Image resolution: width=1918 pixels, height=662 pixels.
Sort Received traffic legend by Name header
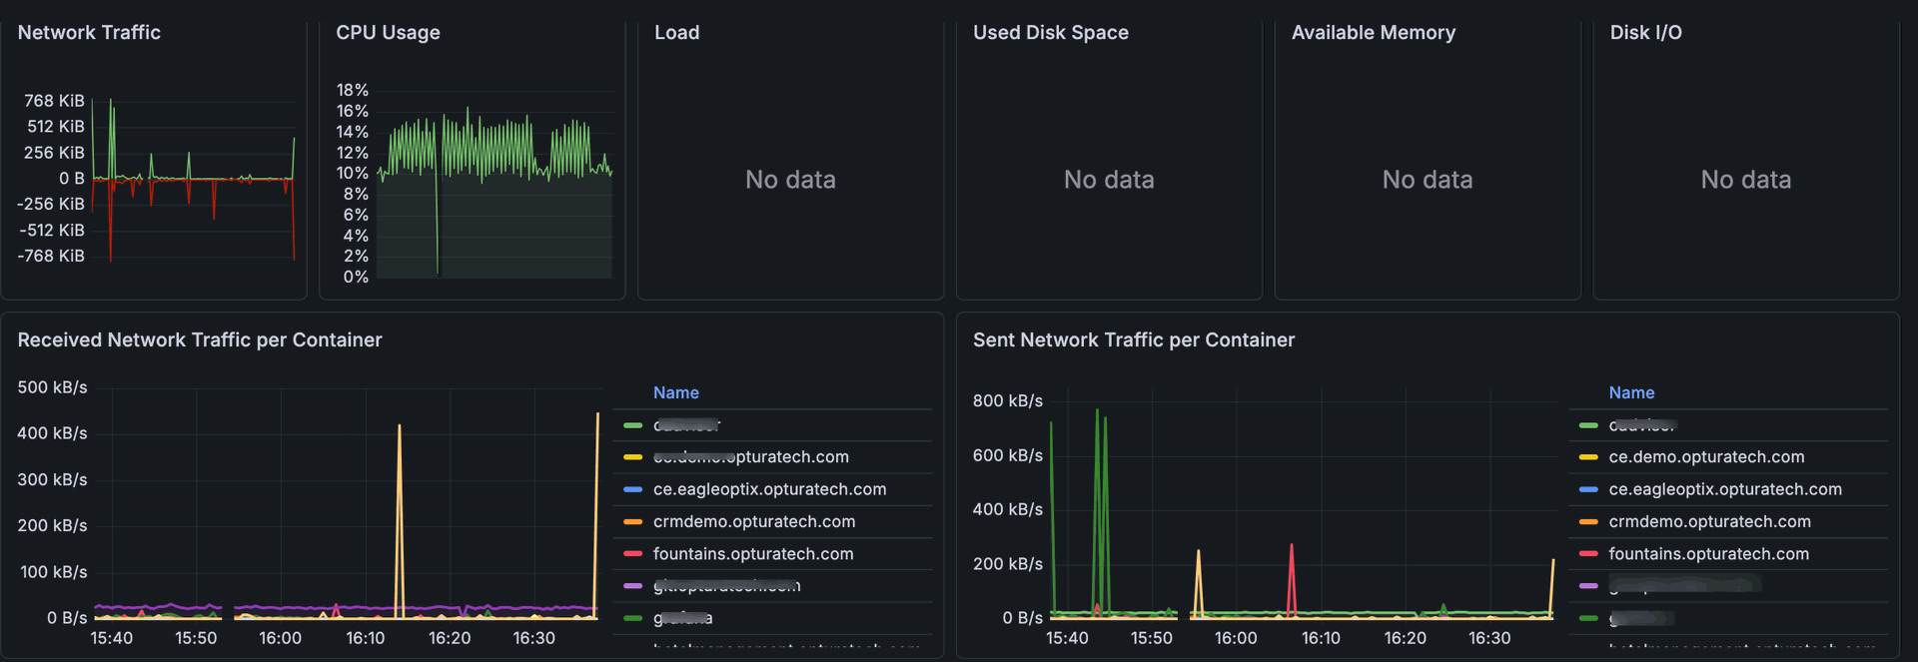(675, 393)
